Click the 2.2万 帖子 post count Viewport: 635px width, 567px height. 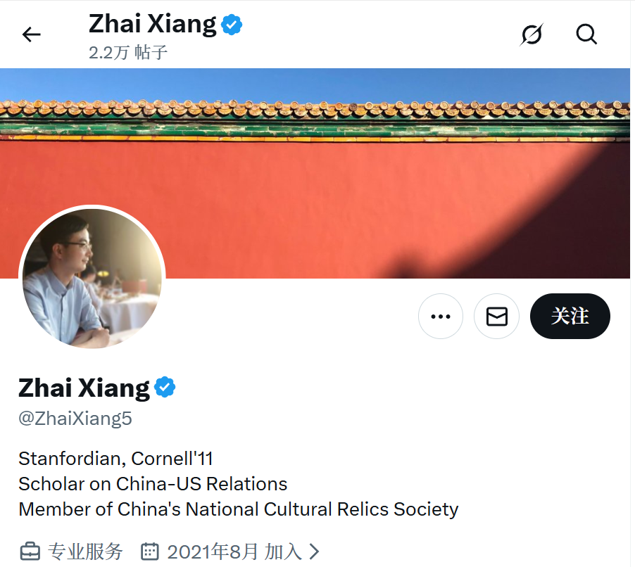(x=128, y=52)
